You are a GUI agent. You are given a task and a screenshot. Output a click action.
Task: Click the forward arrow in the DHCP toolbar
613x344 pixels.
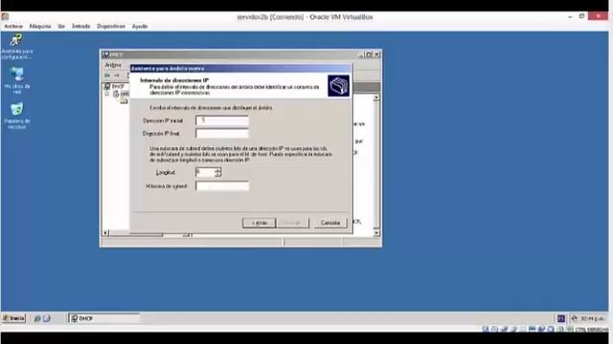point(117,75)
